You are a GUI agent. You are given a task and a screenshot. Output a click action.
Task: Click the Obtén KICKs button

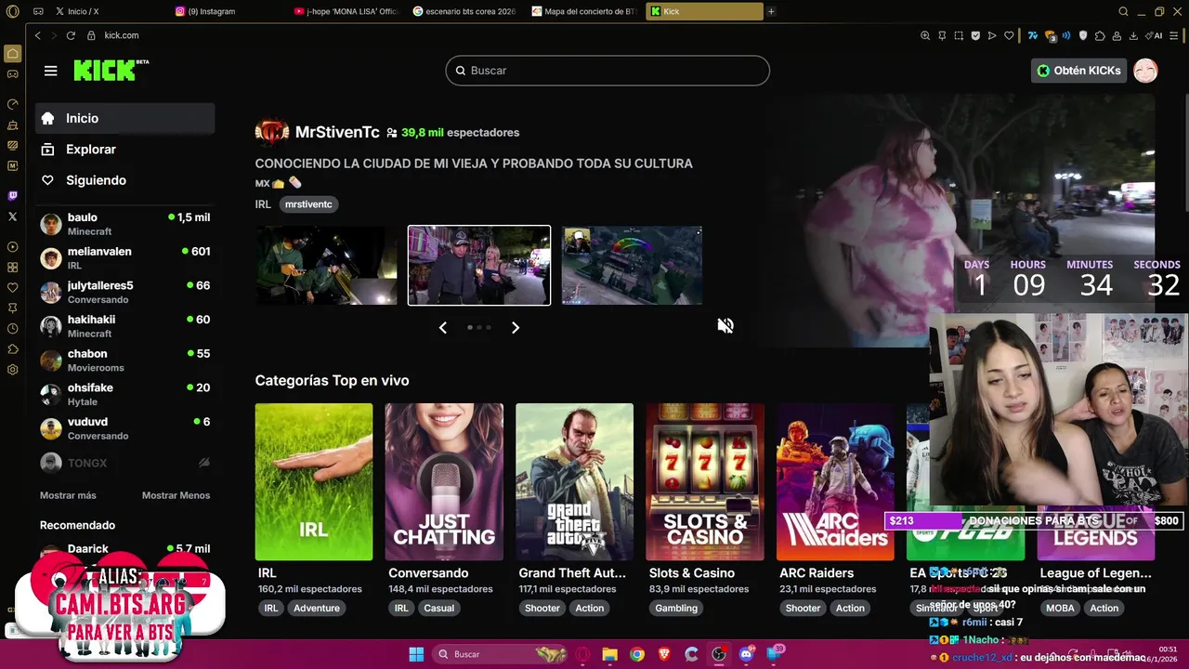point(1078,71)
